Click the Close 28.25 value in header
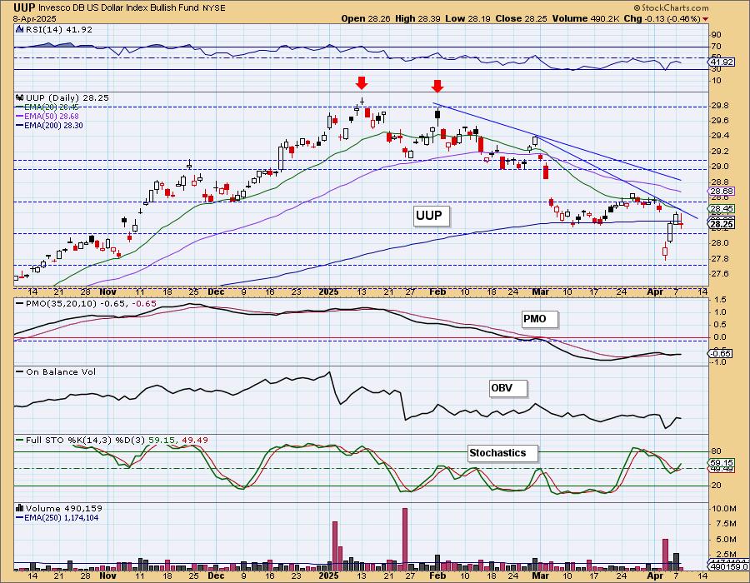Viewport: 750px width, 583px height. point(522,18)
